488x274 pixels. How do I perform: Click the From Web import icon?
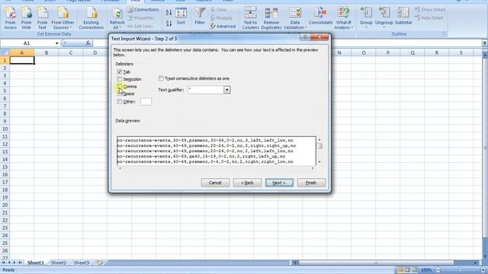[x=26, y=18]
